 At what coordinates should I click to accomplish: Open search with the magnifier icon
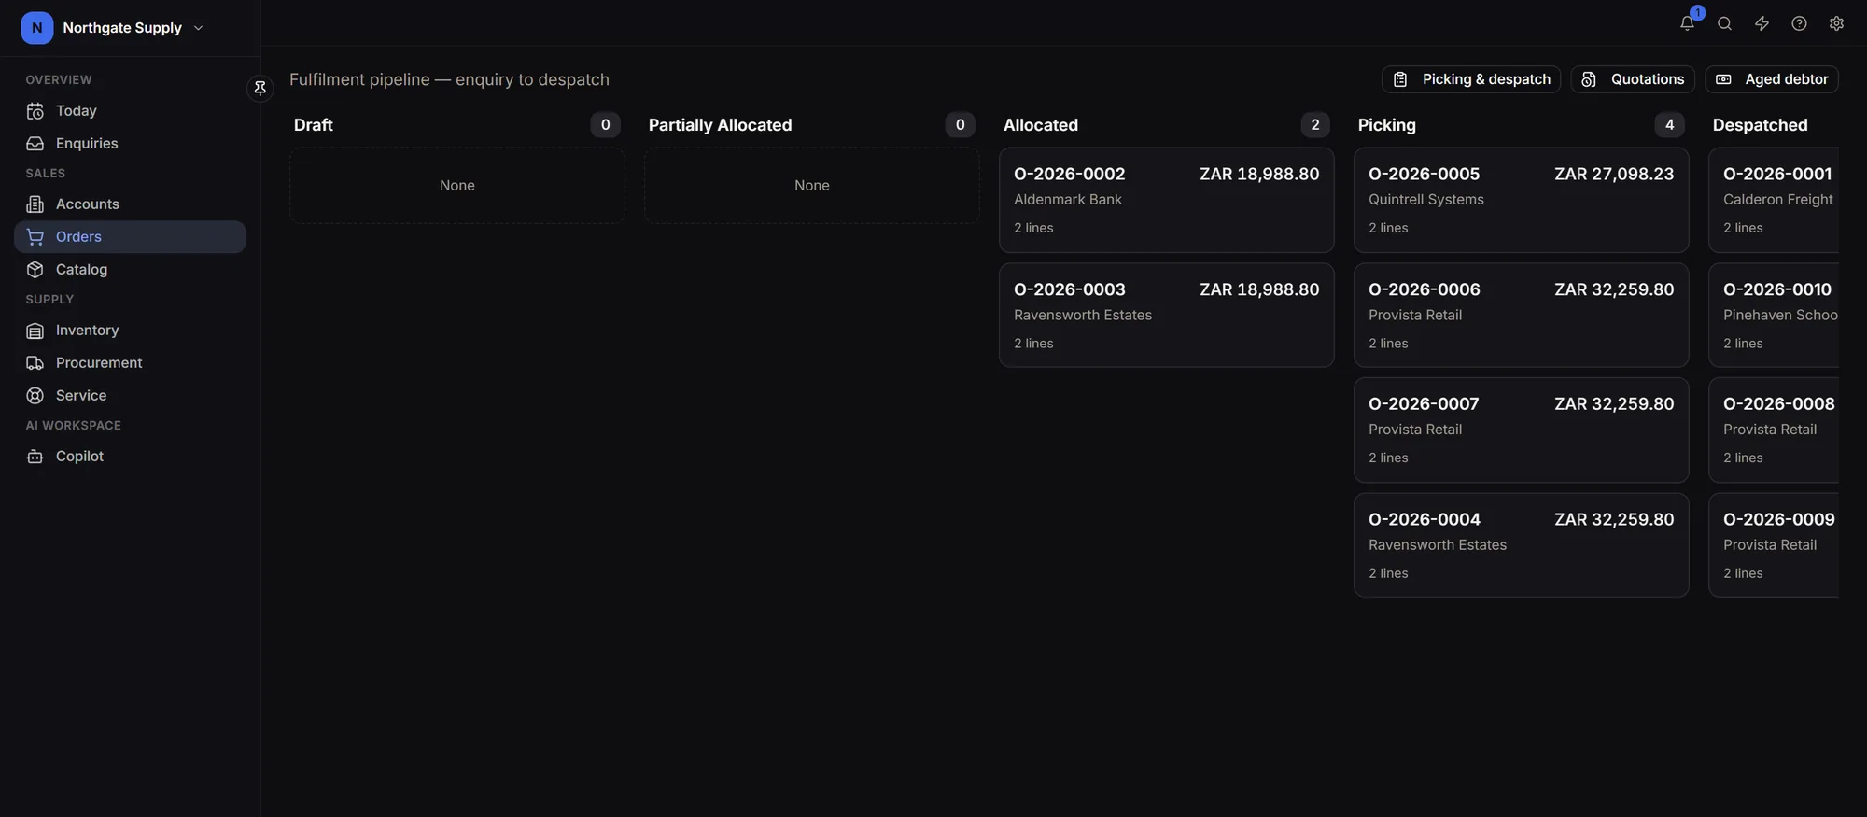pos(1724,24)
